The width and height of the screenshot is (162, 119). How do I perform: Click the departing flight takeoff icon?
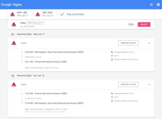coord(13,34)
